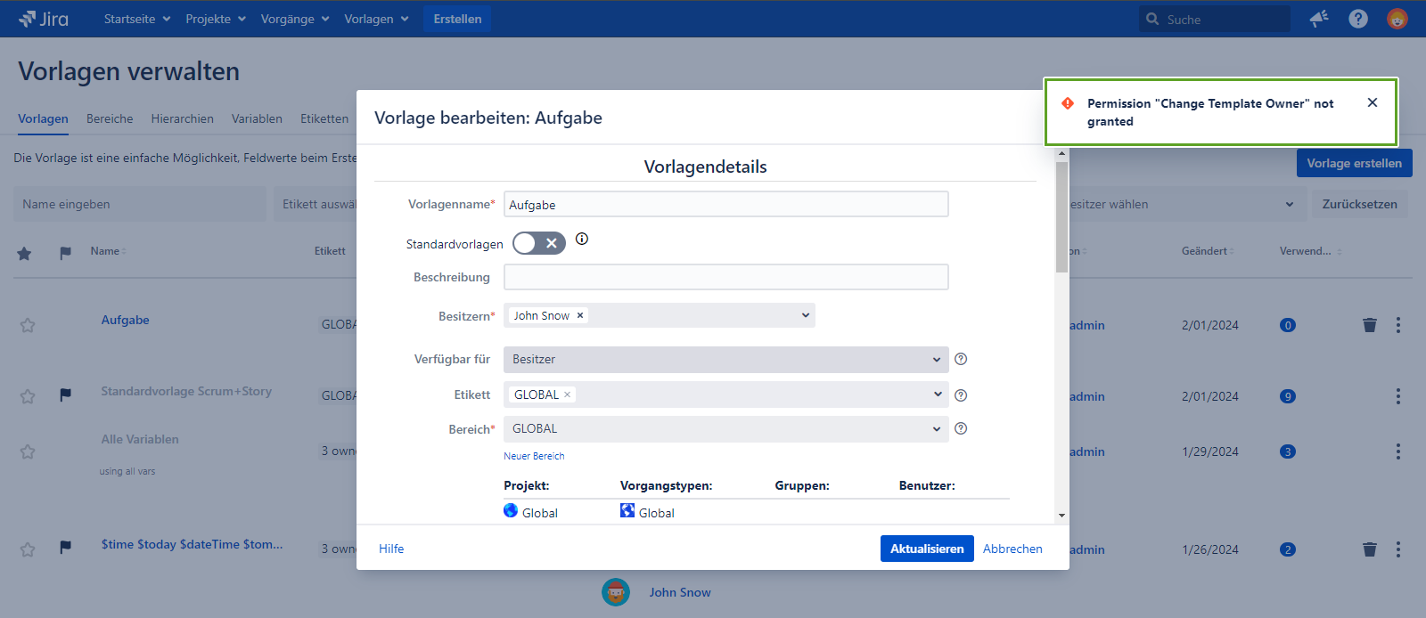Viewport: 1426px width, 618px height.
Task: Delete the Aufgabe template with trash icon
Action: tap(1369, 325)
